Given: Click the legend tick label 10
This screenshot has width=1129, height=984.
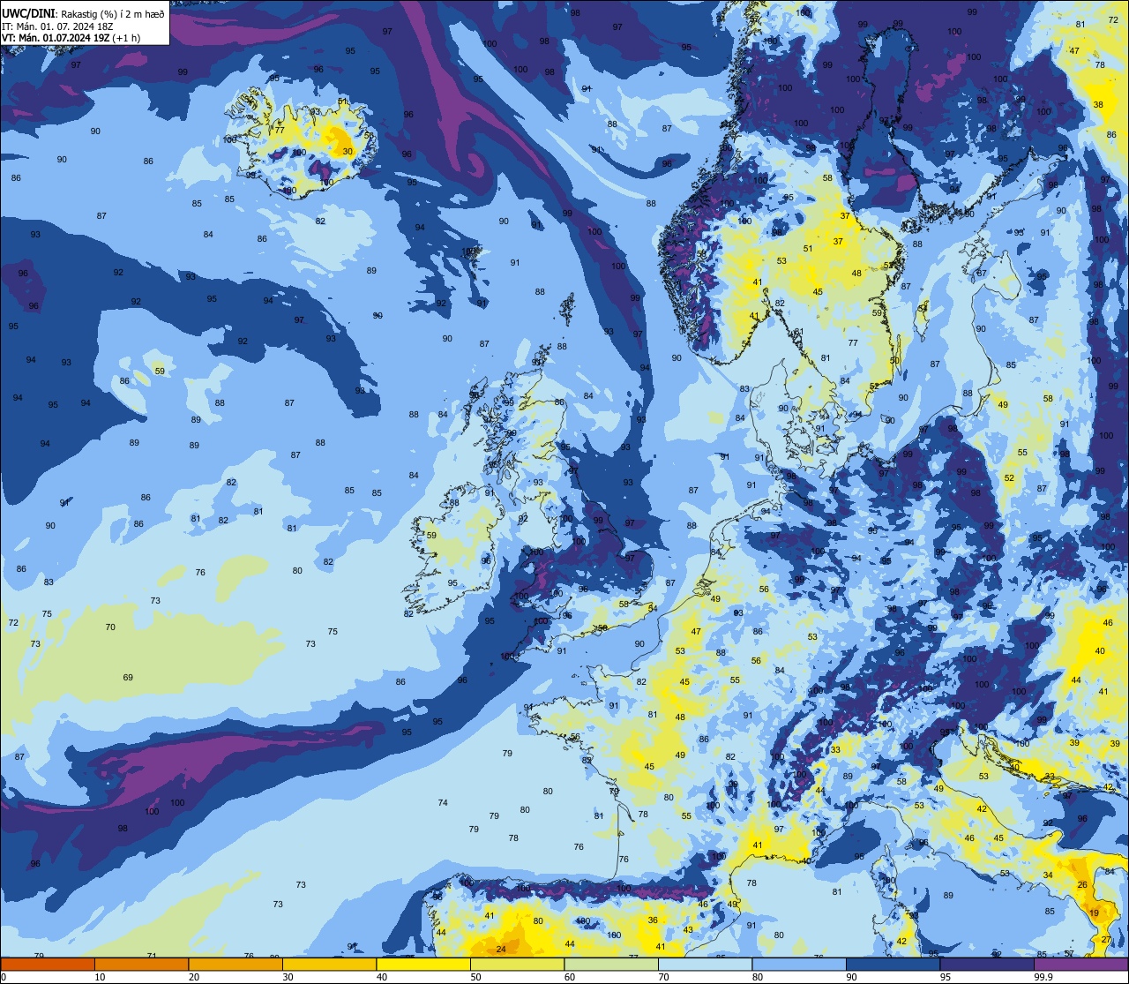Looking at the screenshot, I should 100,977.
